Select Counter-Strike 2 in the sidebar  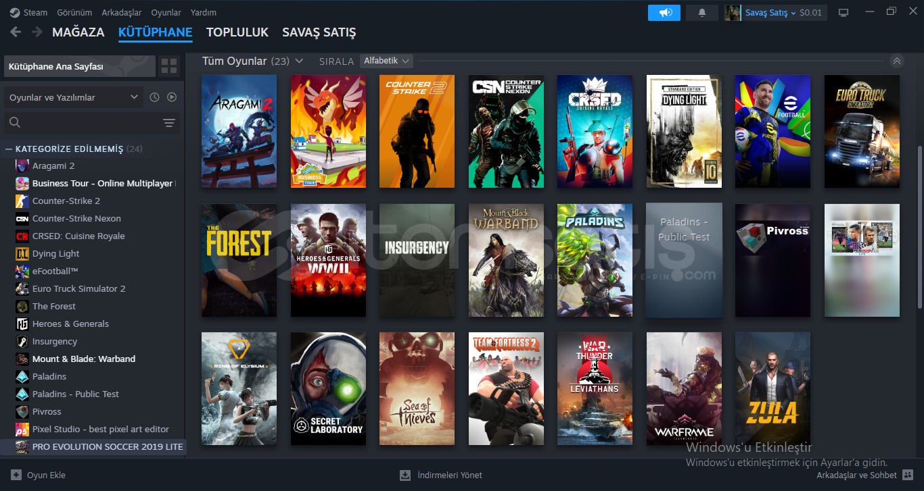pyautogui.click(x=92, y=201)
